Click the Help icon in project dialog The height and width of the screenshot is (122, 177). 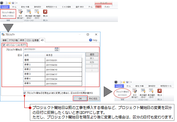click(90, 40)
